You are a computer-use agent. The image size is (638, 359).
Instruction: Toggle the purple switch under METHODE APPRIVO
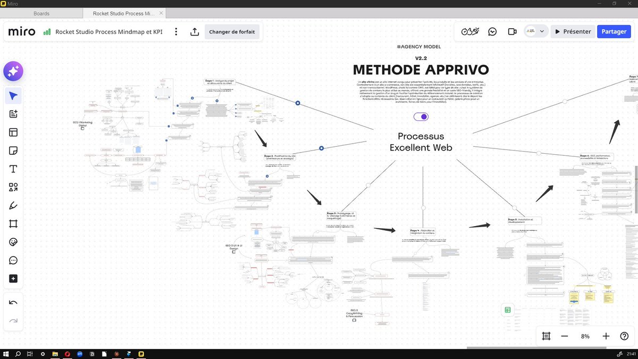pos(421,116)
